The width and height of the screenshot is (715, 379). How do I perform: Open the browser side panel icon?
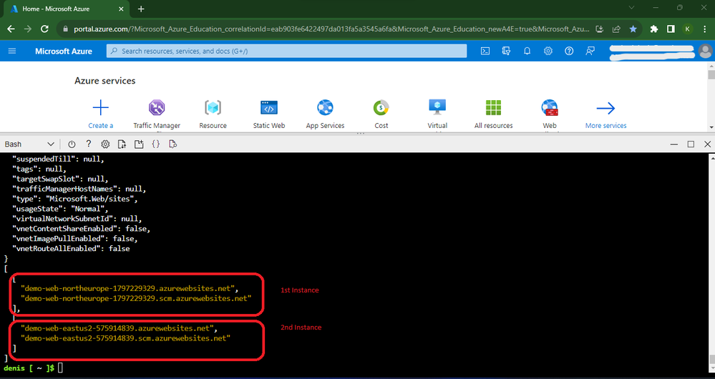(671, 29)
